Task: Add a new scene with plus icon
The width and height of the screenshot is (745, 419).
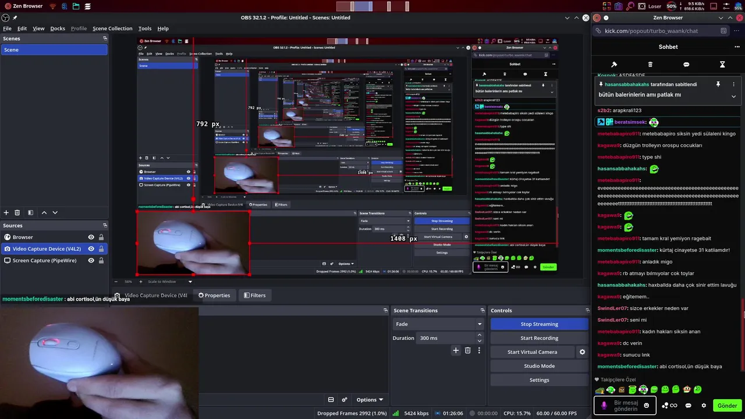Action: coord(6,213)
